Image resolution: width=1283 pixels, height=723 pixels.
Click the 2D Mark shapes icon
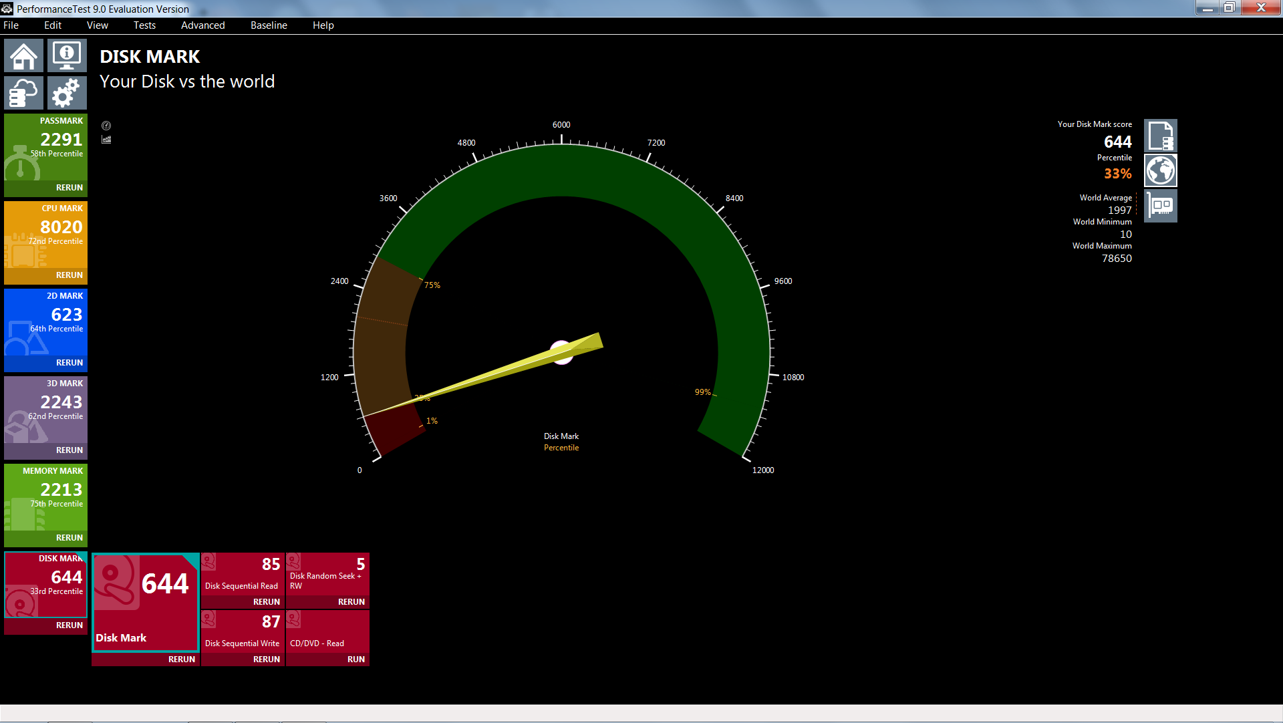point(25,339)
